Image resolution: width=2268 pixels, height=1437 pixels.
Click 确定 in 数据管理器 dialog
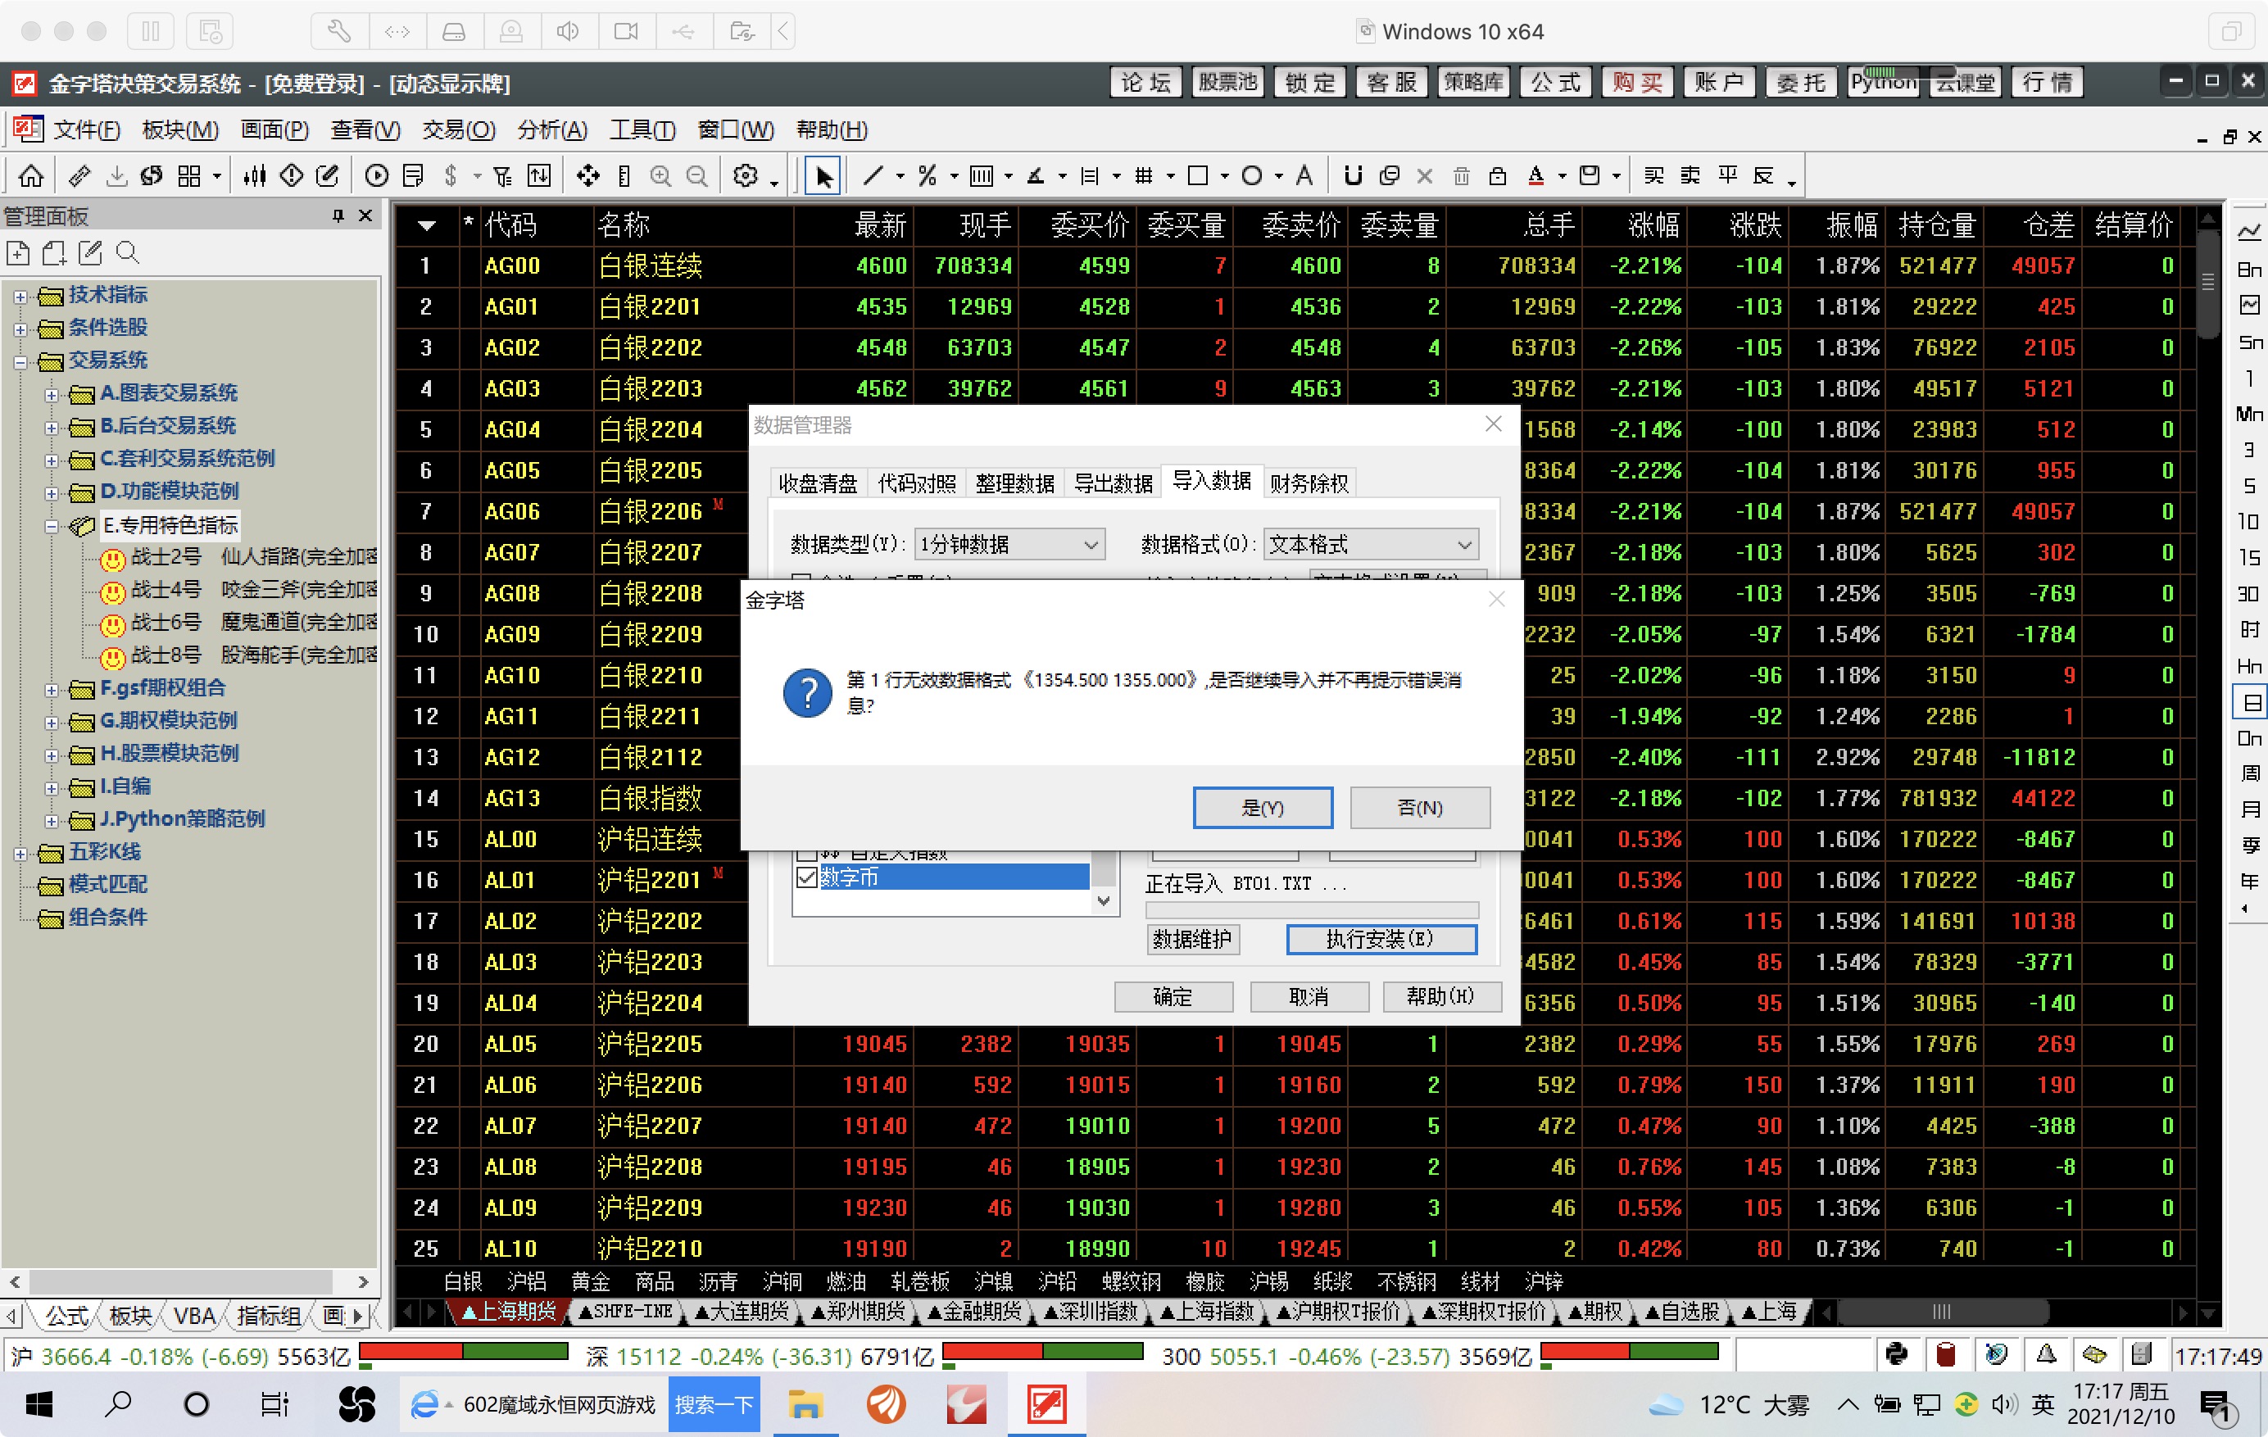coord(1173,995)
